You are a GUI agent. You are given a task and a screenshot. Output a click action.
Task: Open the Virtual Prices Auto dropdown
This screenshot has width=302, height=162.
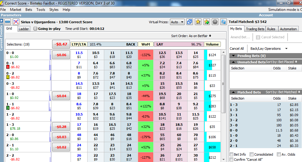coord(177,22)
